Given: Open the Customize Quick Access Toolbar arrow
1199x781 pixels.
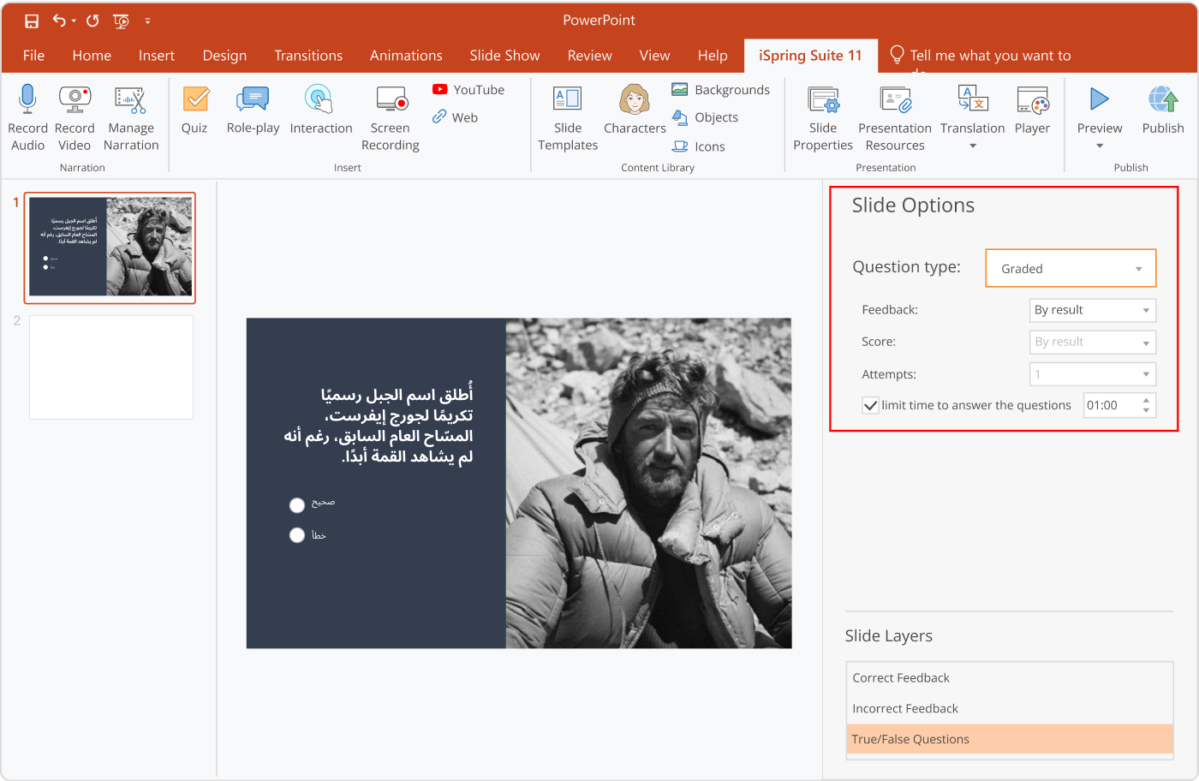Looking at the screenshot, I should [x=147, y=21].
